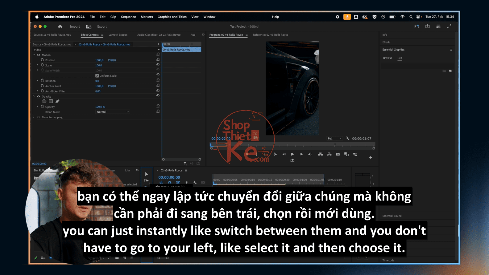The width and height of the screenshot is (489, 275).
Task: Select the Track Select Forward tool
Action: tap(147, 180)
